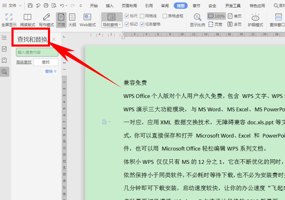Open Reading layout (阅读版式)

(28, 20)
